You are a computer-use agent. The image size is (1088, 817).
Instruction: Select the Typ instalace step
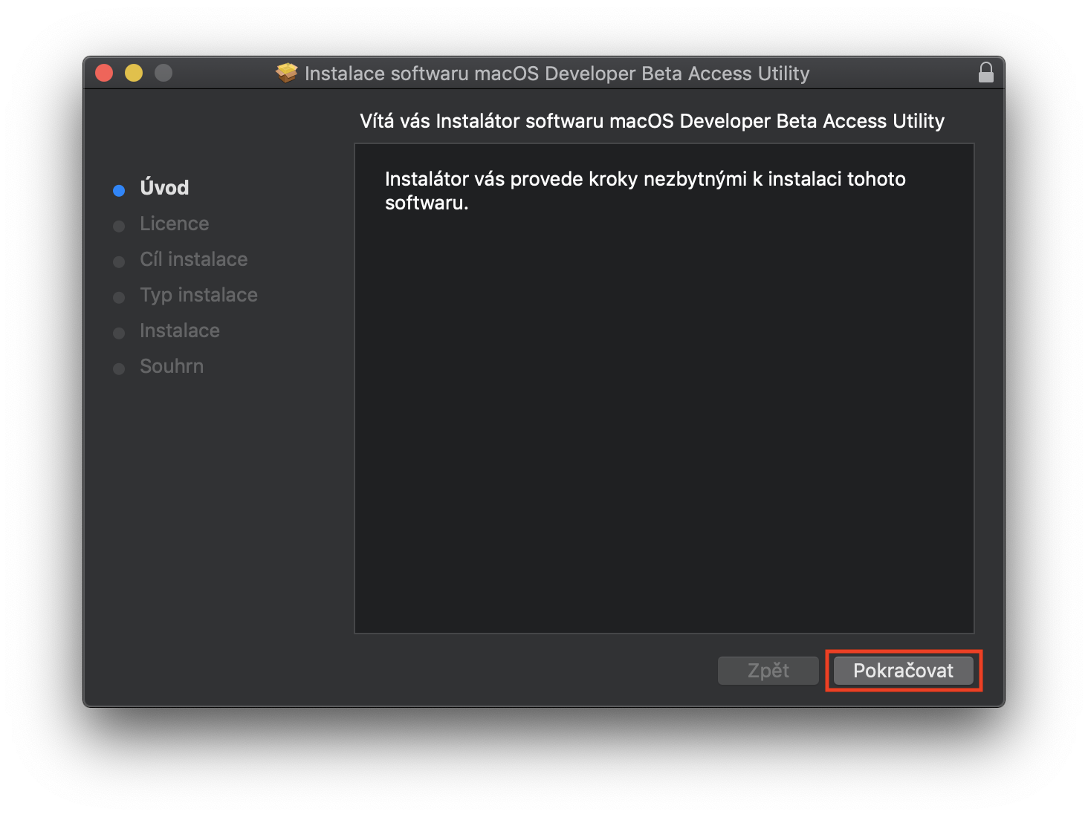tap(199, 295)
